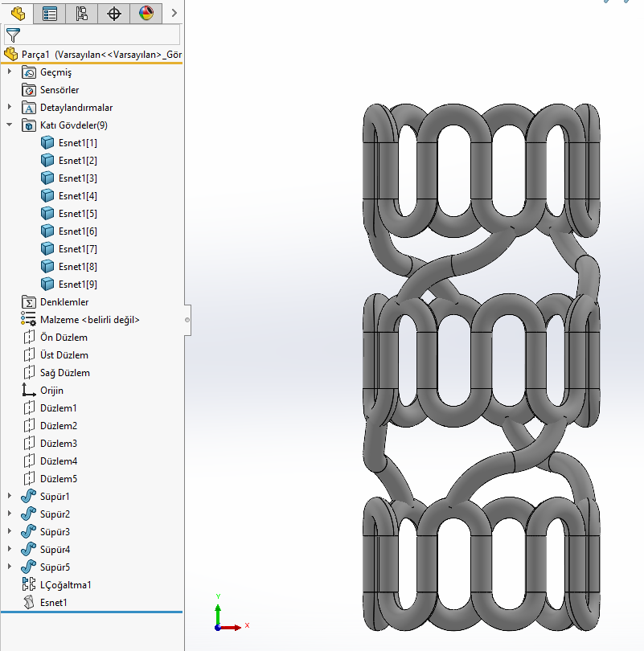Collapse the Katı Gövdeler(9) folder
644x651 pixels.
(x=10, y=125)
